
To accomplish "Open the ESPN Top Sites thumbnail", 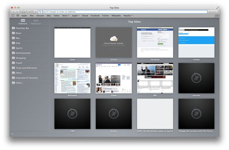I will click(x=155, y=114).
